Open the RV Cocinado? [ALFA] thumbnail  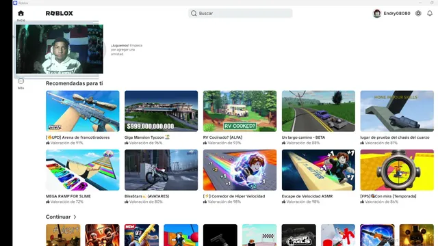tap(240, 111)
